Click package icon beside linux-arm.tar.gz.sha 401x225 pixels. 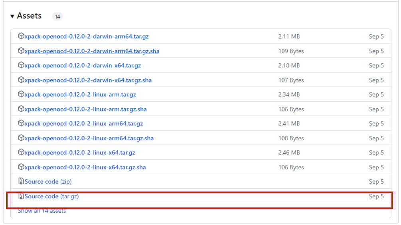21,109
